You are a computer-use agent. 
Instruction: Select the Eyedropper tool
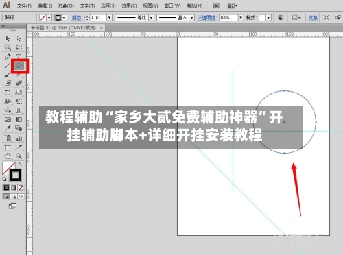(x=8, y=128)
